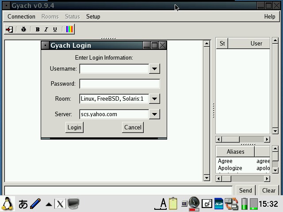Click the bug icon in the toolbar
Viewport: 283px width, 212px height.
[x=24, y=30]
